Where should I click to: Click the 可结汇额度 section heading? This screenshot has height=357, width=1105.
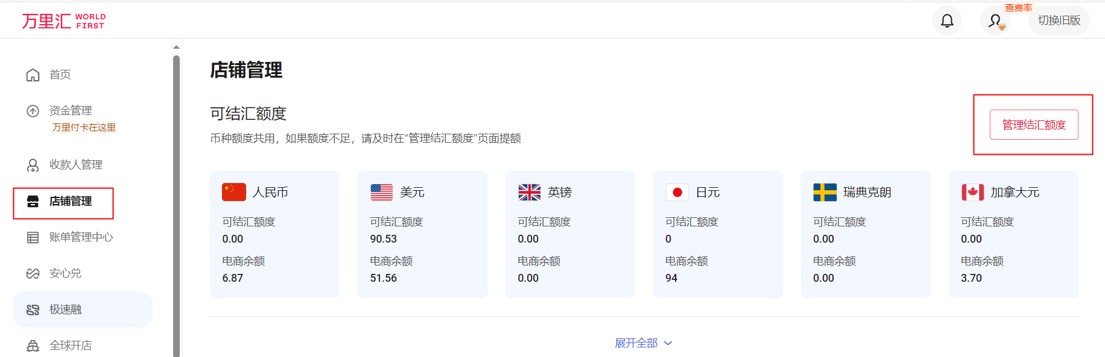[248, 114]
